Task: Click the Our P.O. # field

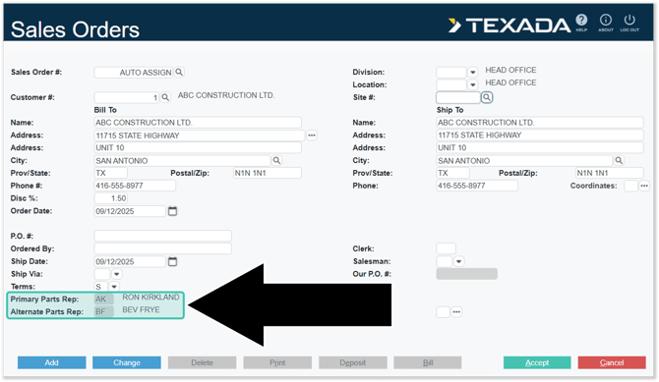Action: [x=467, y=274]
